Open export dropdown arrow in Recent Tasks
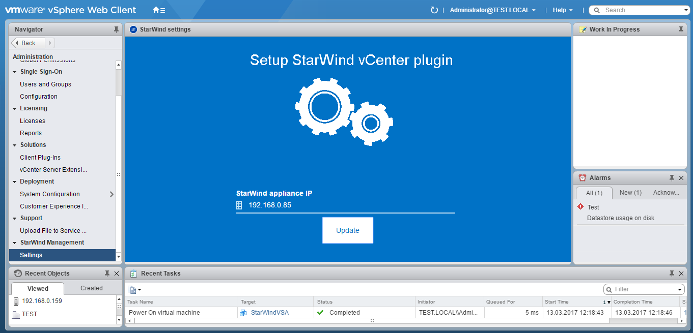 (x=140, y=290)
